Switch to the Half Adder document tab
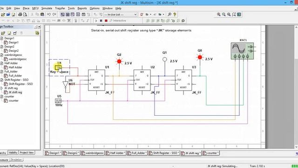 tap(115, 153)
